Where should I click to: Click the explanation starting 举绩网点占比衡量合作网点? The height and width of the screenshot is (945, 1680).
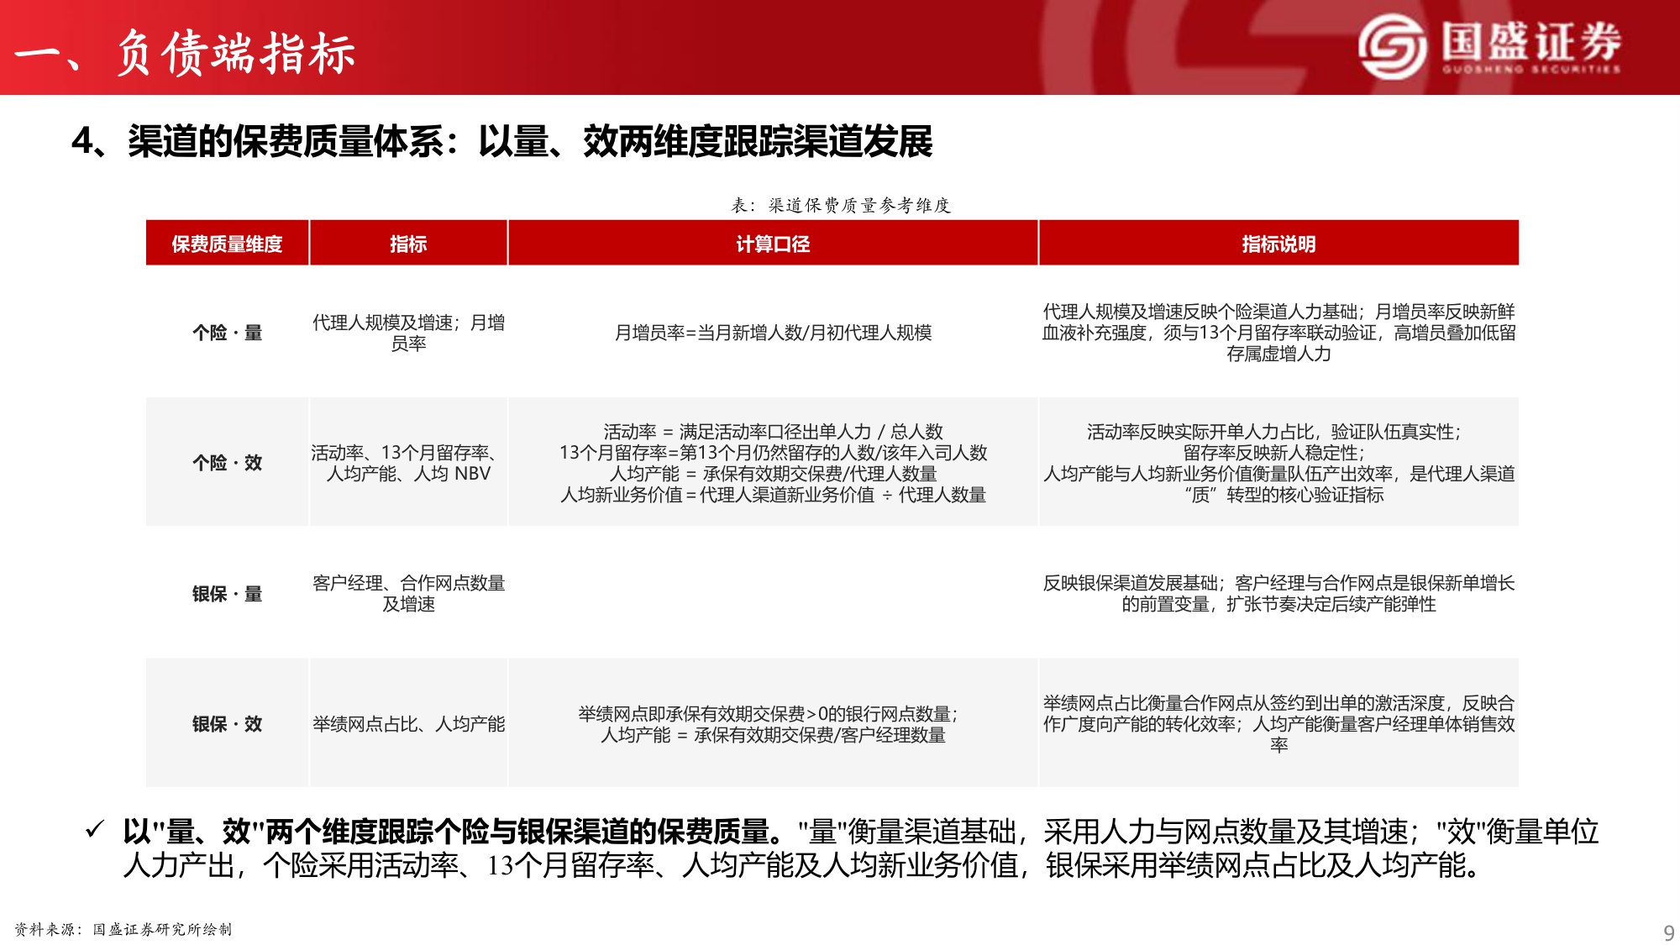pyautogui.click(x=1278, y=724)
